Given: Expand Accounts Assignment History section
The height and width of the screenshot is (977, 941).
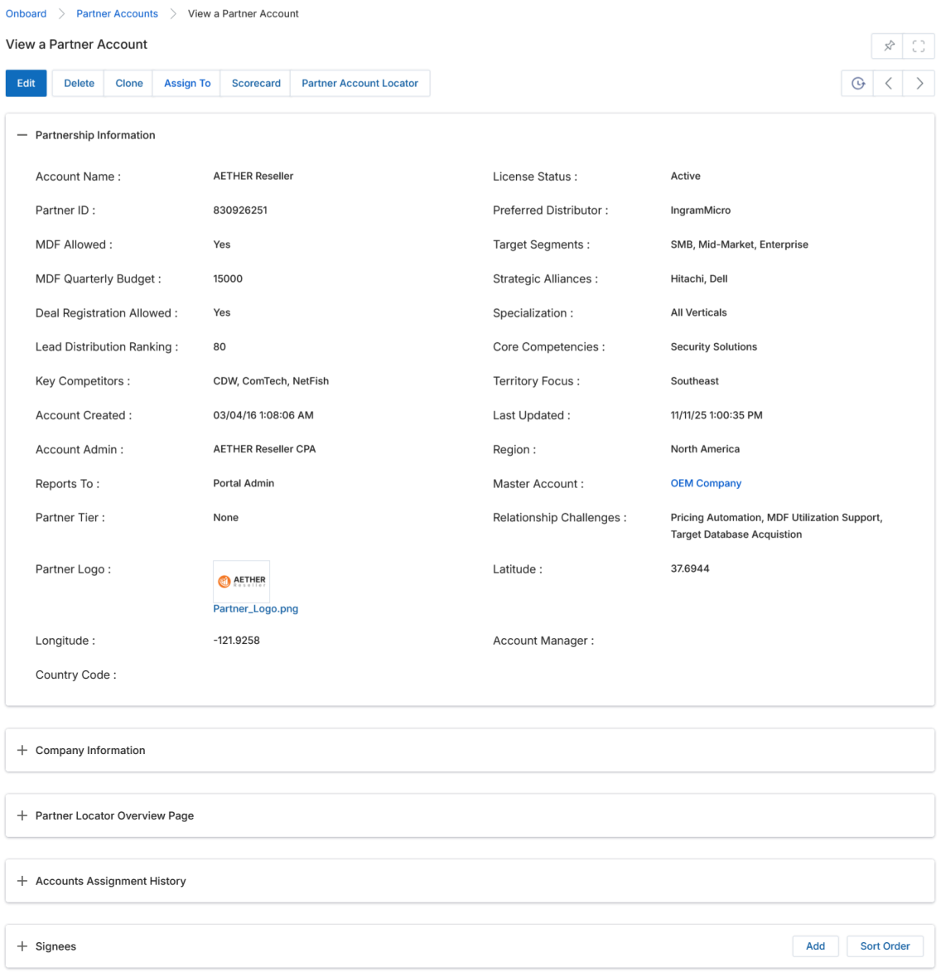Looking at the screenshot, I should click(x=22, y=881).
